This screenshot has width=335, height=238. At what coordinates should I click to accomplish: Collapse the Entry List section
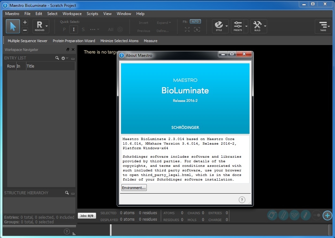73,58
